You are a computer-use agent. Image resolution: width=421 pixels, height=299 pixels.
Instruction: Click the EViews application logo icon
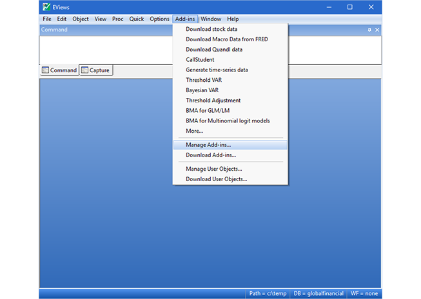click(x=46, y=7)
